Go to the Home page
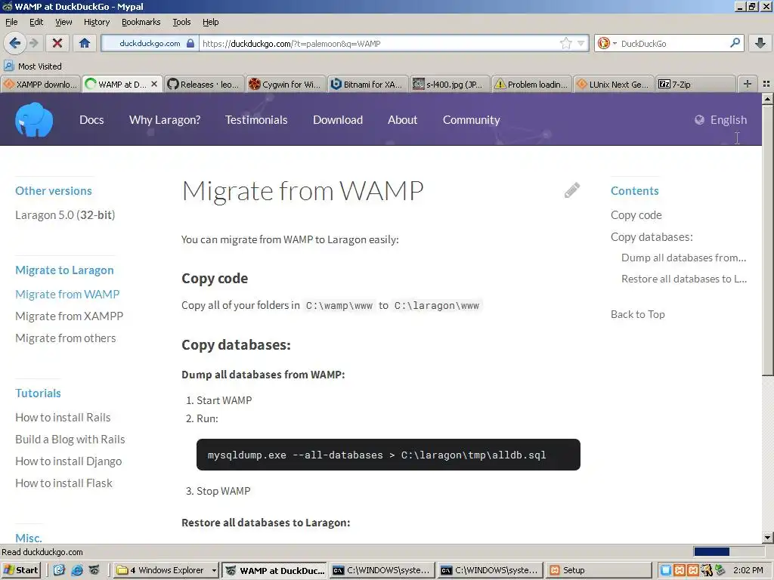 coord(85,43)
